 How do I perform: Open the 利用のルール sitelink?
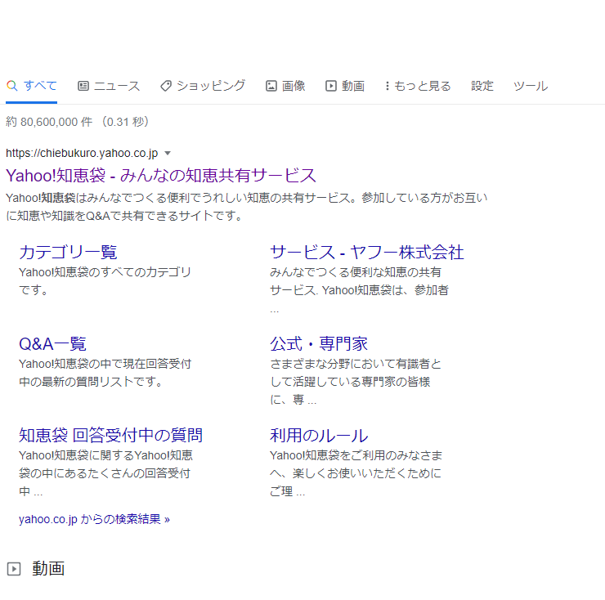pyautogui.click(x=319, y=435)
